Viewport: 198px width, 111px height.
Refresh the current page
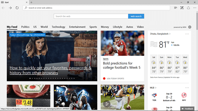point(17,8)
